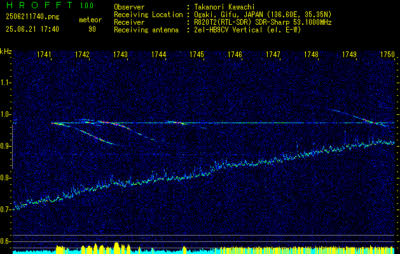This screenshot has height=254, width=400.
Task: Click frequency axis label 0.9
Action: tap(6, 146)
